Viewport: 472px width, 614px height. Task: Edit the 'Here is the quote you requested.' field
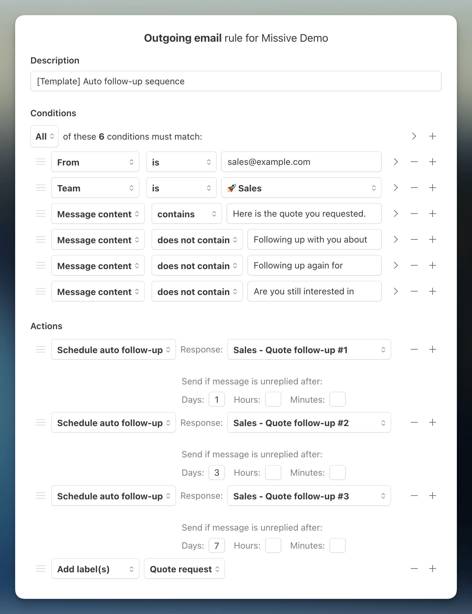point(304,214)
